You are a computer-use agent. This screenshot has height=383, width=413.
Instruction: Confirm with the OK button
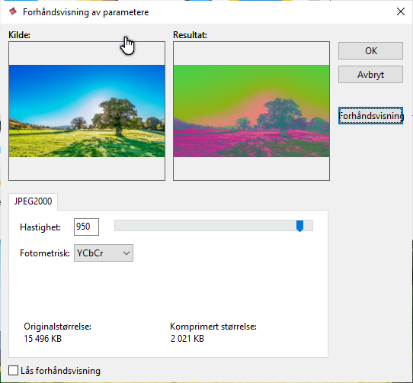click(x=370, y=50)
